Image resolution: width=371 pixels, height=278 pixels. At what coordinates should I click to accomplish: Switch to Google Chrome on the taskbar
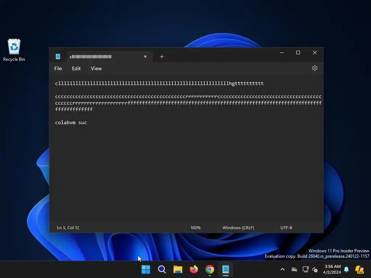(x=210, y=269)
